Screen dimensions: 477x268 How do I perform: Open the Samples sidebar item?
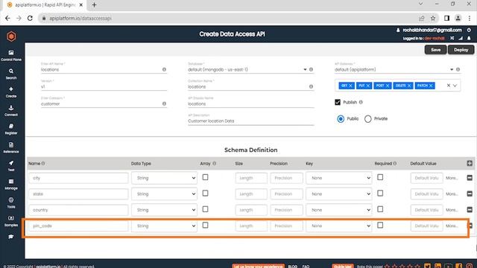click(11, 221)
